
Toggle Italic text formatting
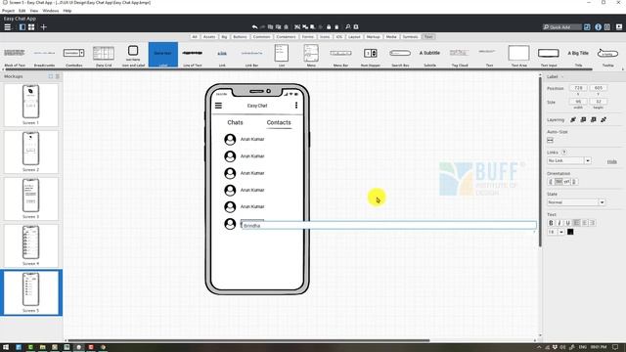tap(559, 223)
